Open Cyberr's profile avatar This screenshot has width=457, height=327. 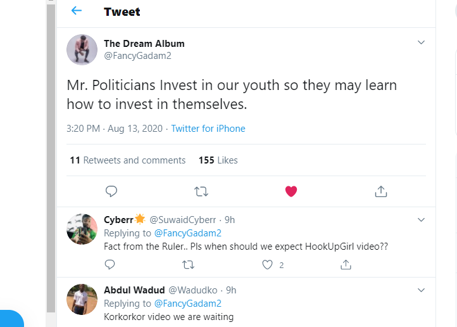coord(82,229)
